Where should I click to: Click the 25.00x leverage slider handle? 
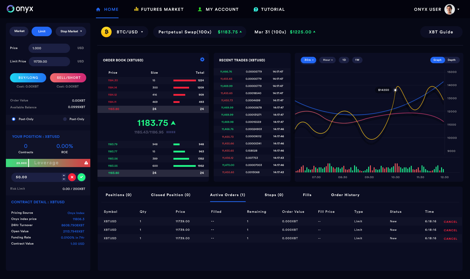click(28, 163)
